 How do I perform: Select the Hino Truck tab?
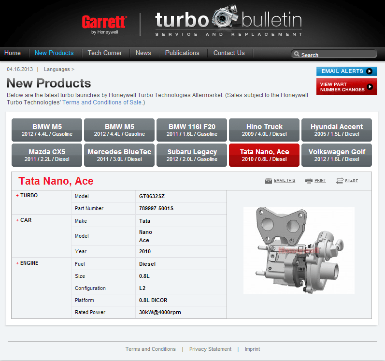click(264, 130)
